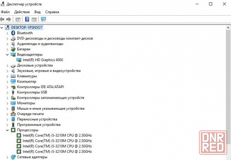
Task: Click the Мыши mouse icon
Action: tap(13, 109)
